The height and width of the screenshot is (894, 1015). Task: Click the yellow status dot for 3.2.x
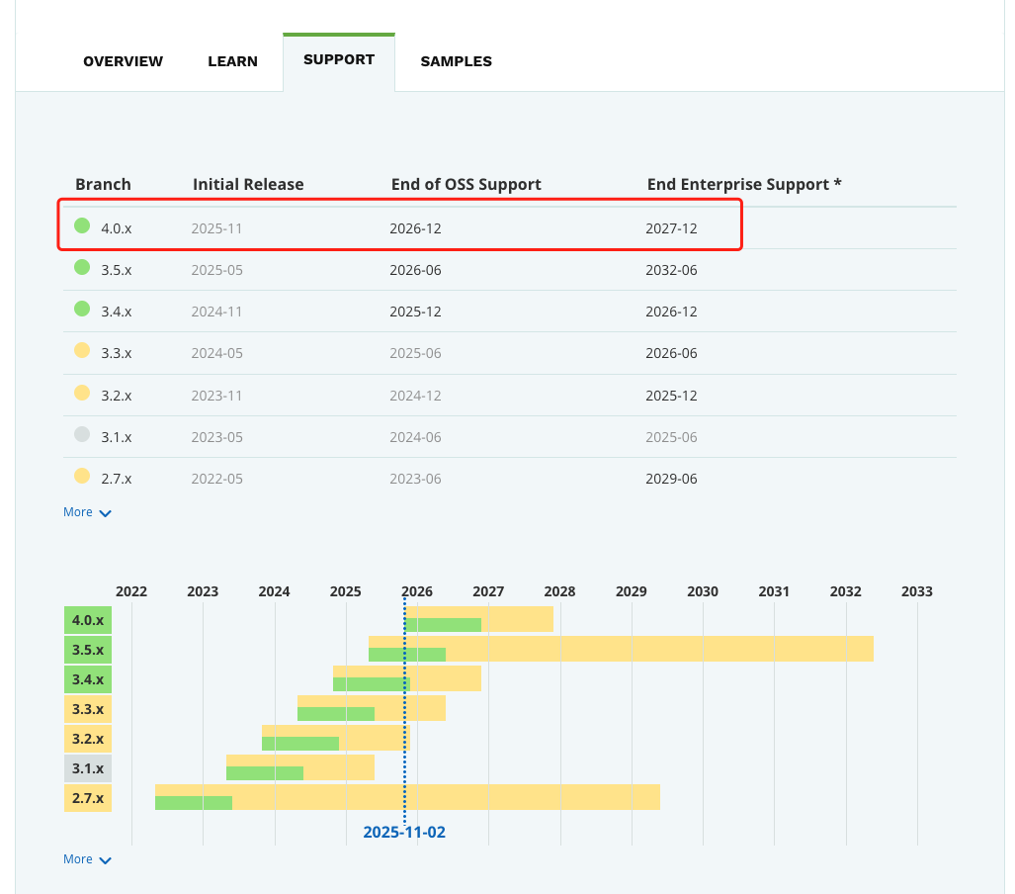tap(82, 394)
